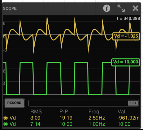Screen dimensions: 143x130
Task: Click the t = 340.398 time readout
Action: [128, 18]
